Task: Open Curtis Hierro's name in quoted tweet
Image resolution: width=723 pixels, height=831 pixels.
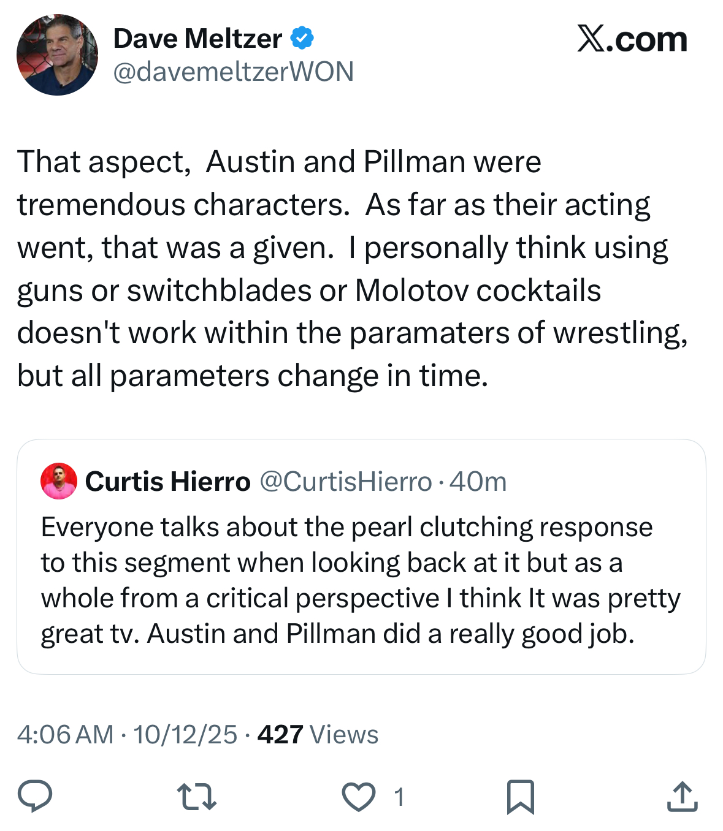Action: [167, 482]
